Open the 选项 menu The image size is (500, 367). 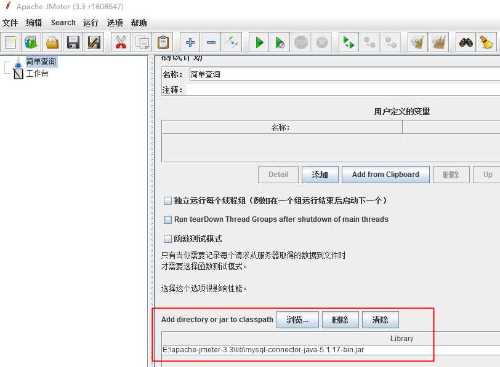[x=115, y=23]
